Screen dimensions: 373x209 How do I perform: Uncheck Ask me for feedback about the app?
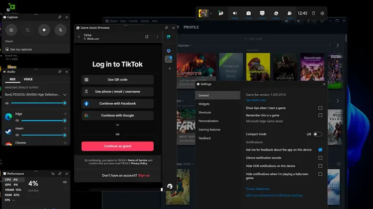coord(320,149)
